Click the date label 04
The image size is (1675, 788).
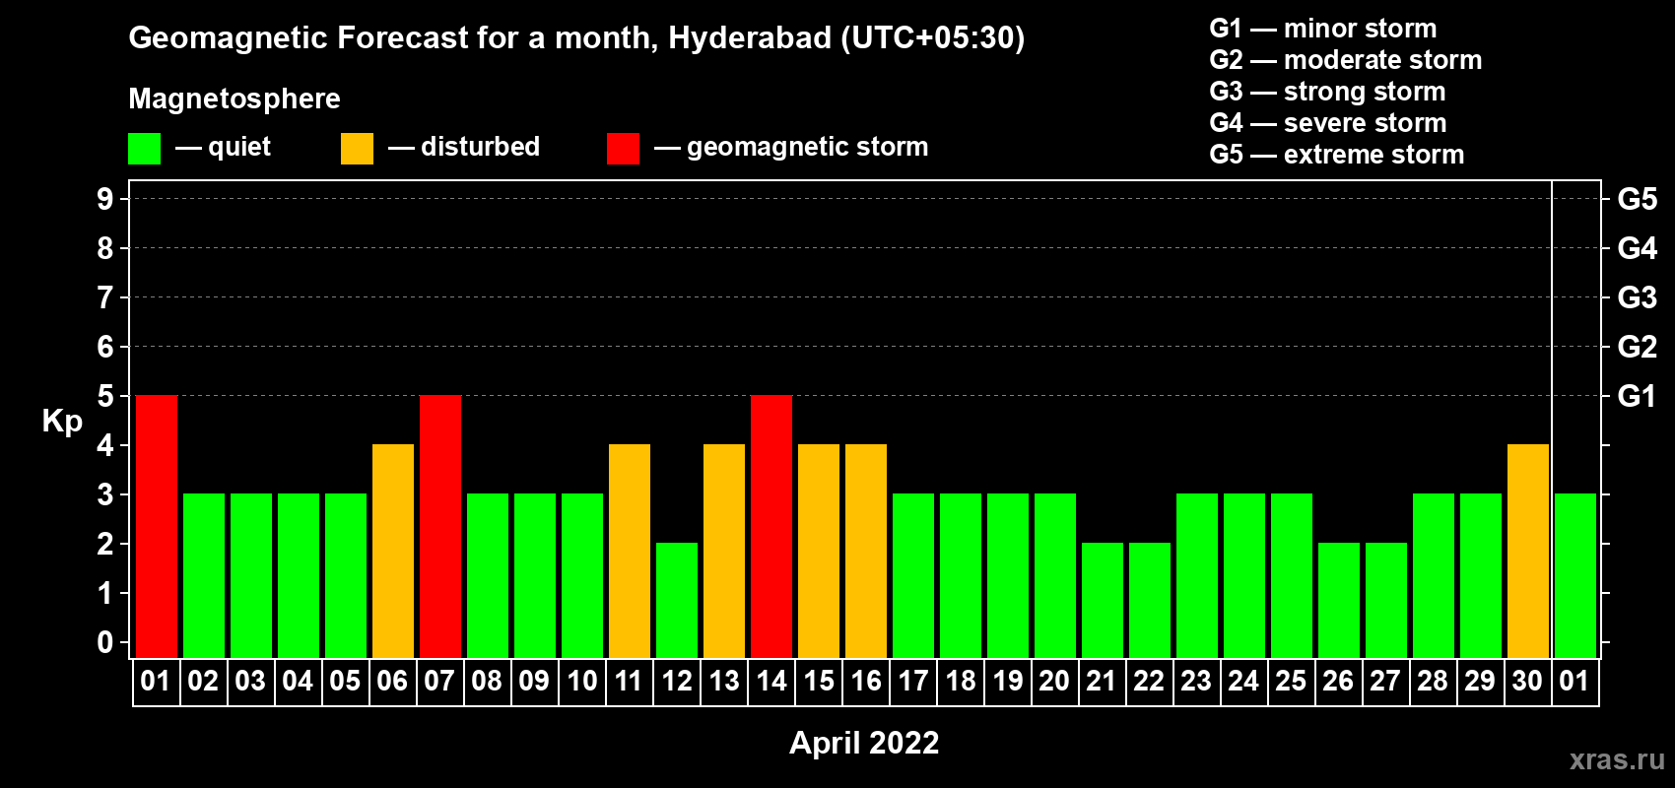pos(298,681)
